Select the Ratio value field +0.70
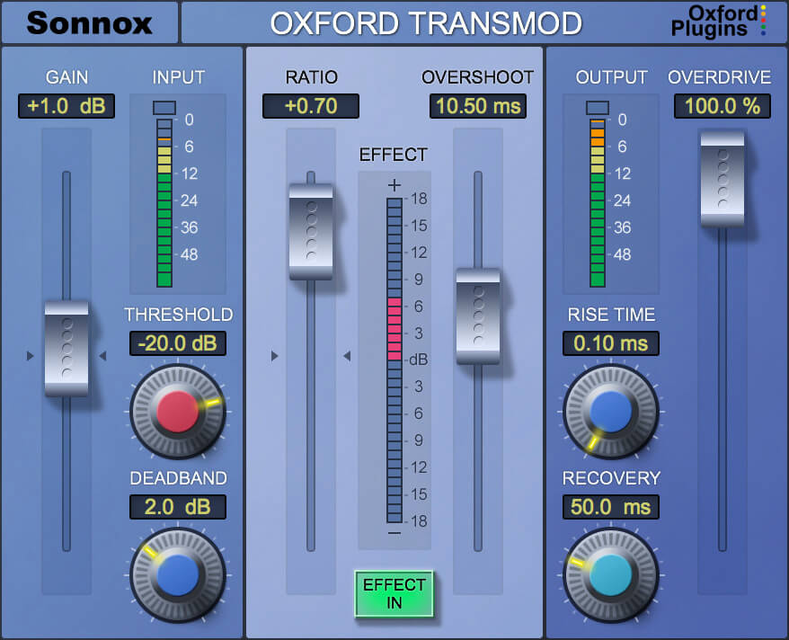 pos(311,106)
